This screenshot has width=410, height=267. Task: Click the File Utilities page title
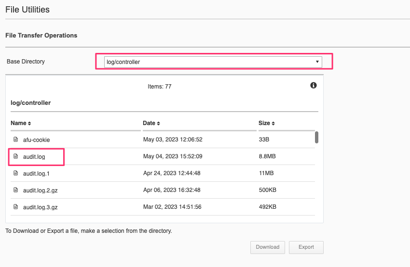27,10
